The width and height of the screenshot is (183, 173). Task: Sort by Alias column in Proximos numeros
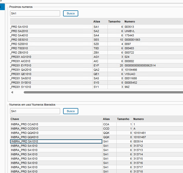coord(97,21)
